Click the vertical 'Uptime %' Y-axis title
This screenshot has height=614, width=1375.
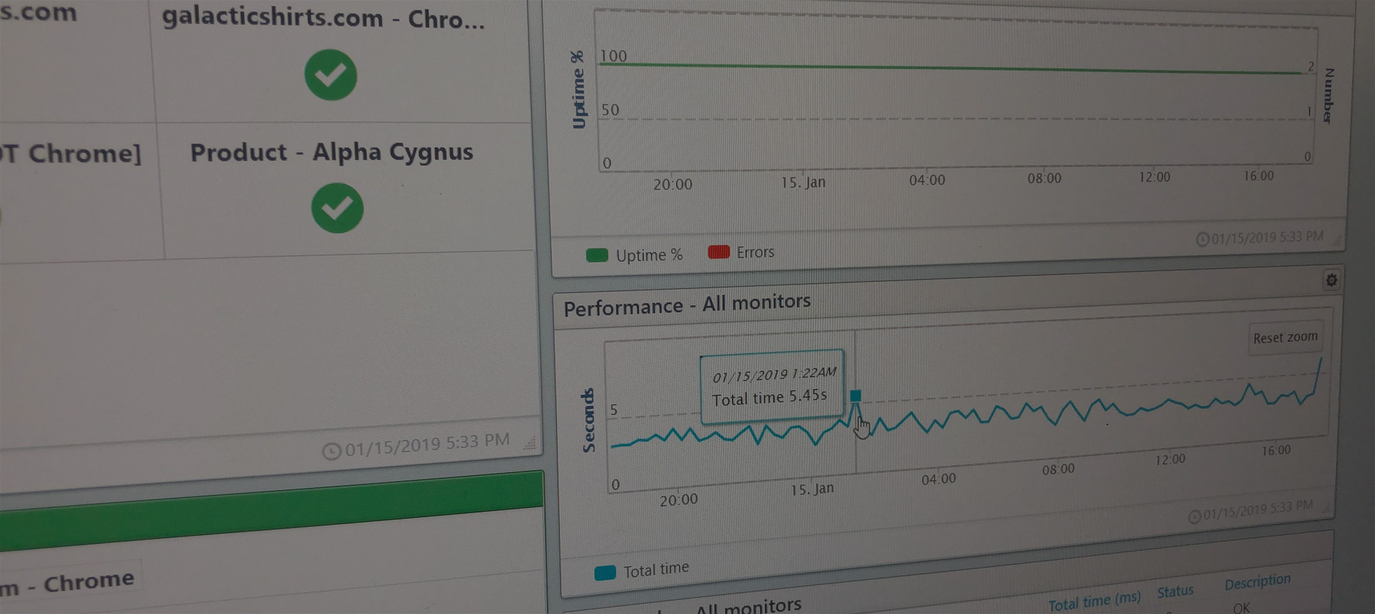tap(579, 89)
